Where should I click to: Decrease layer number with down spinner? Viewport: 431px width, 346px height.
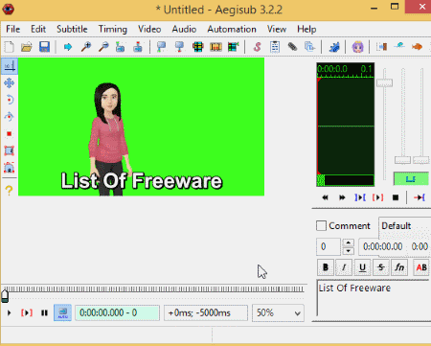coord(348,251)
